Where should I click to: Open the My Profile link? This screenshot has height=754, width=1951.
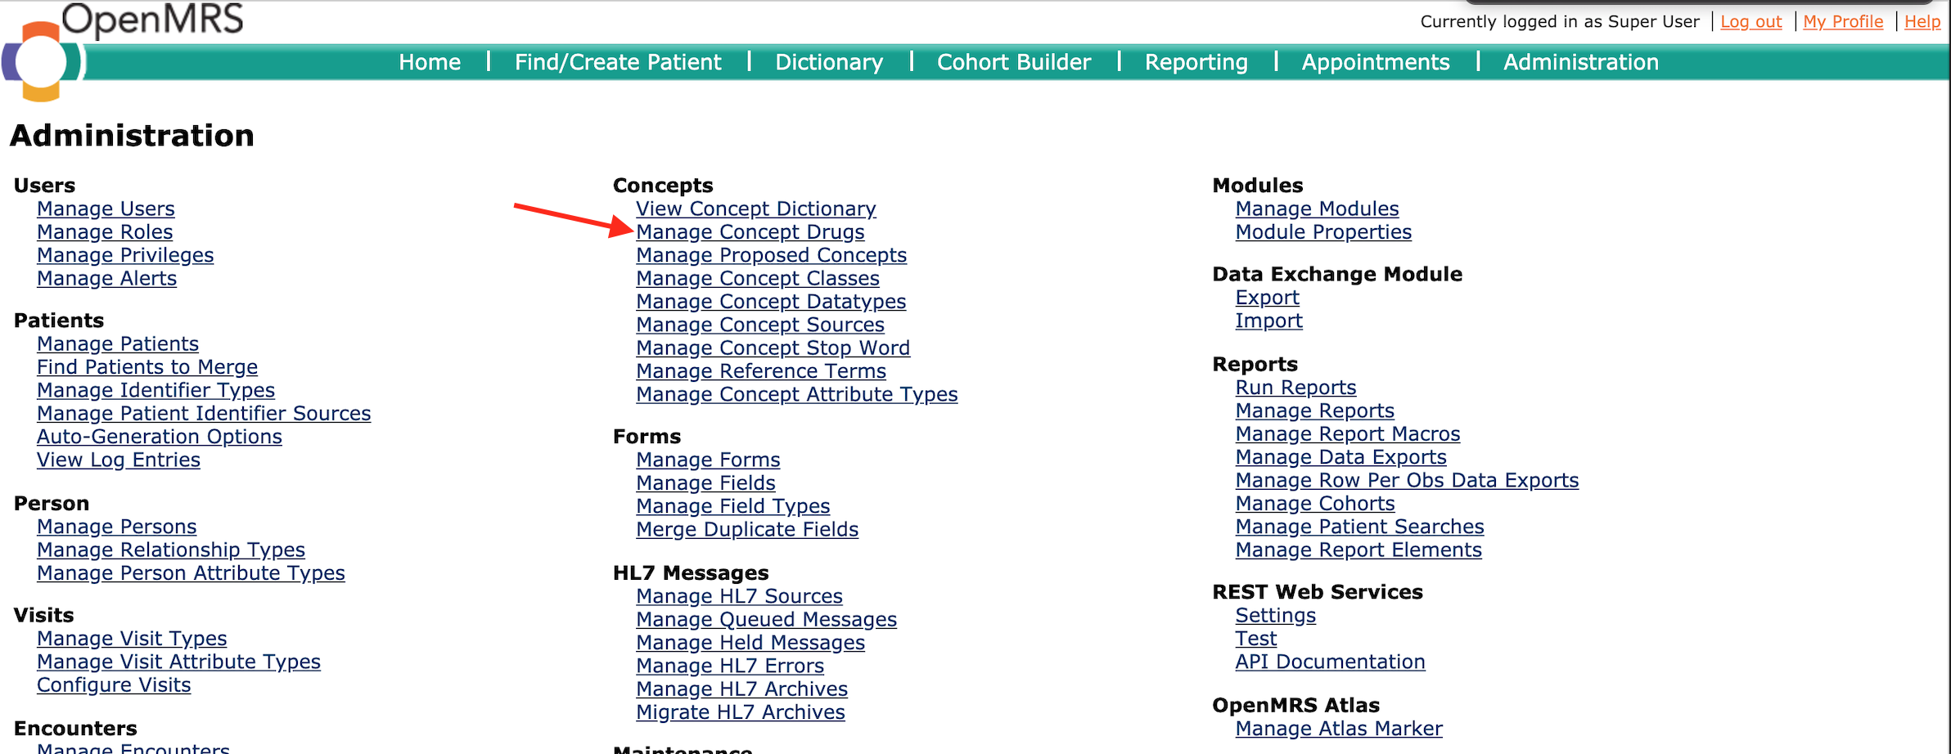tap(1843, 22)
